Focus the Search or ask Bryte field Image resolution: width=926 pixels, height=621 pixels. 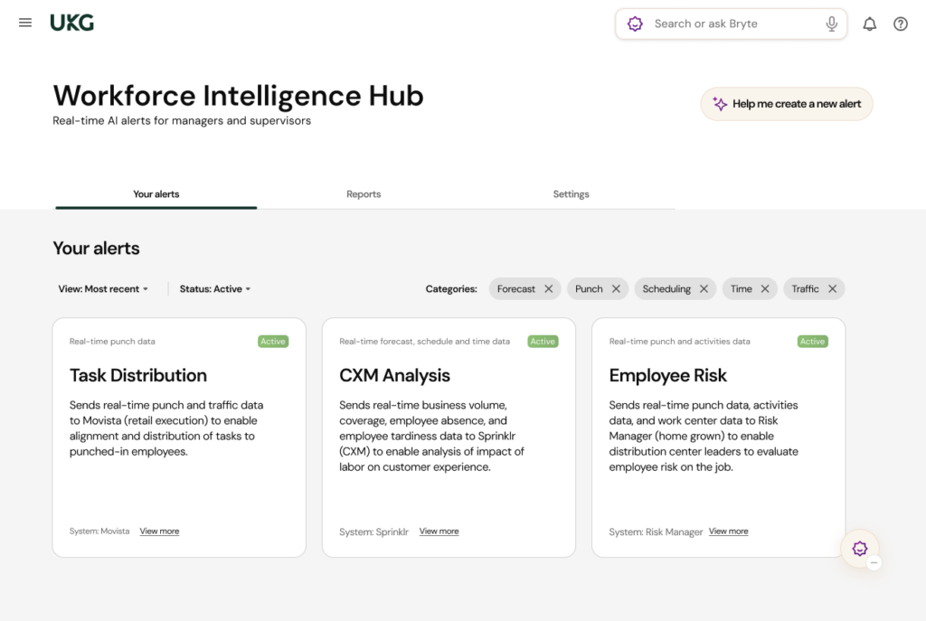732,24
